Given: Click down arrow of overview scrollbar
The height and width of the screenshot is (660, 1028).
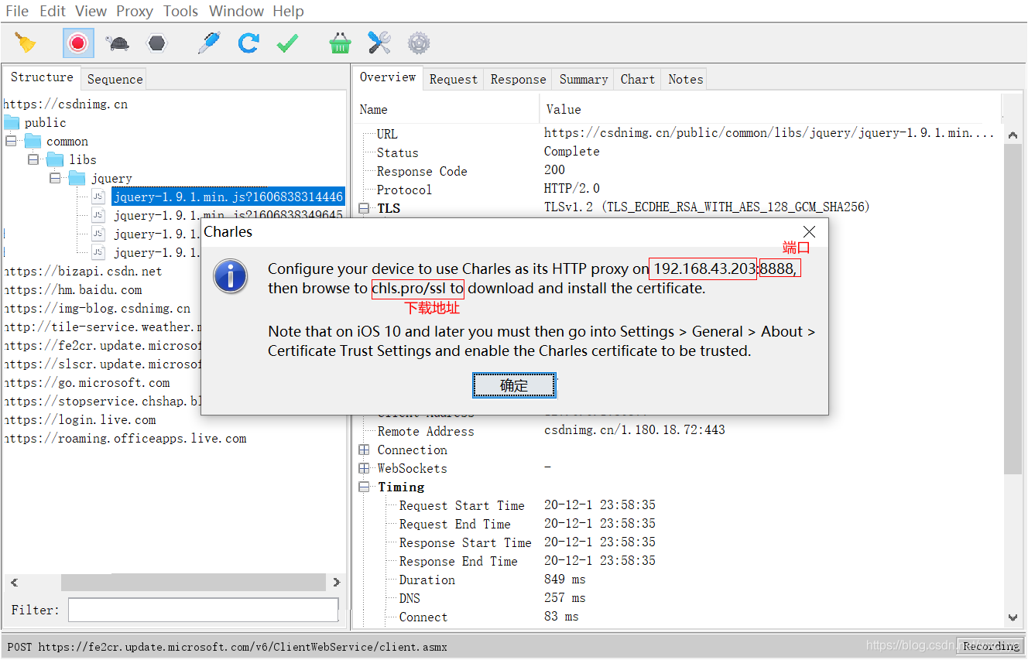Looking at the screenshot, I should 1013,617.
